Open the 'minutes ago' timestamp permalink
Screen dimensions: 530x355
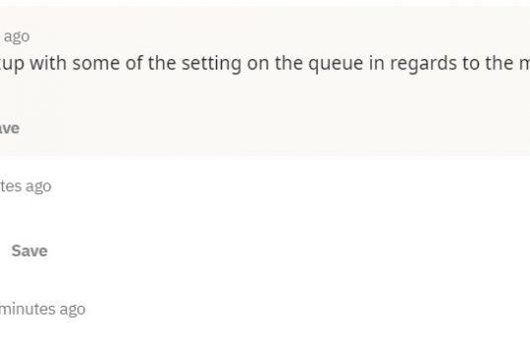(x=42, y=309)
